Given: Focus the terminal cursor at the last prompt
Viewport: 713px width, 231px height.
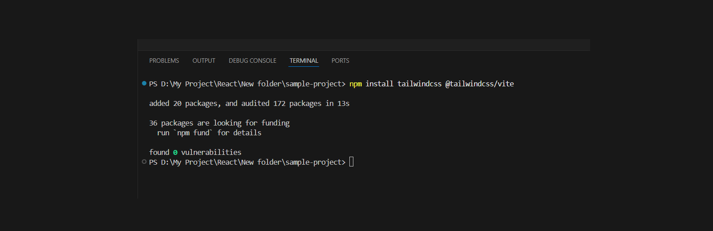Looking at the screenshot, I should click(352, 162).
